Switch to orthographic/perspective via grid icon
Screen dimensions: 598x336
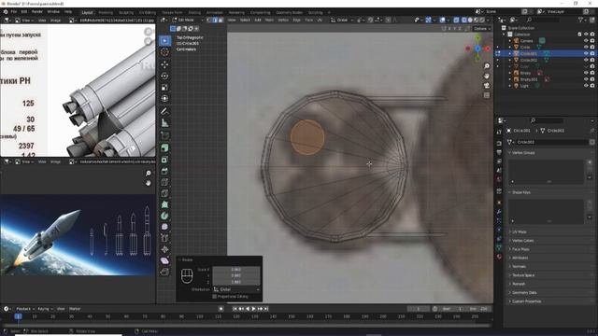click(x=487, y=95)
